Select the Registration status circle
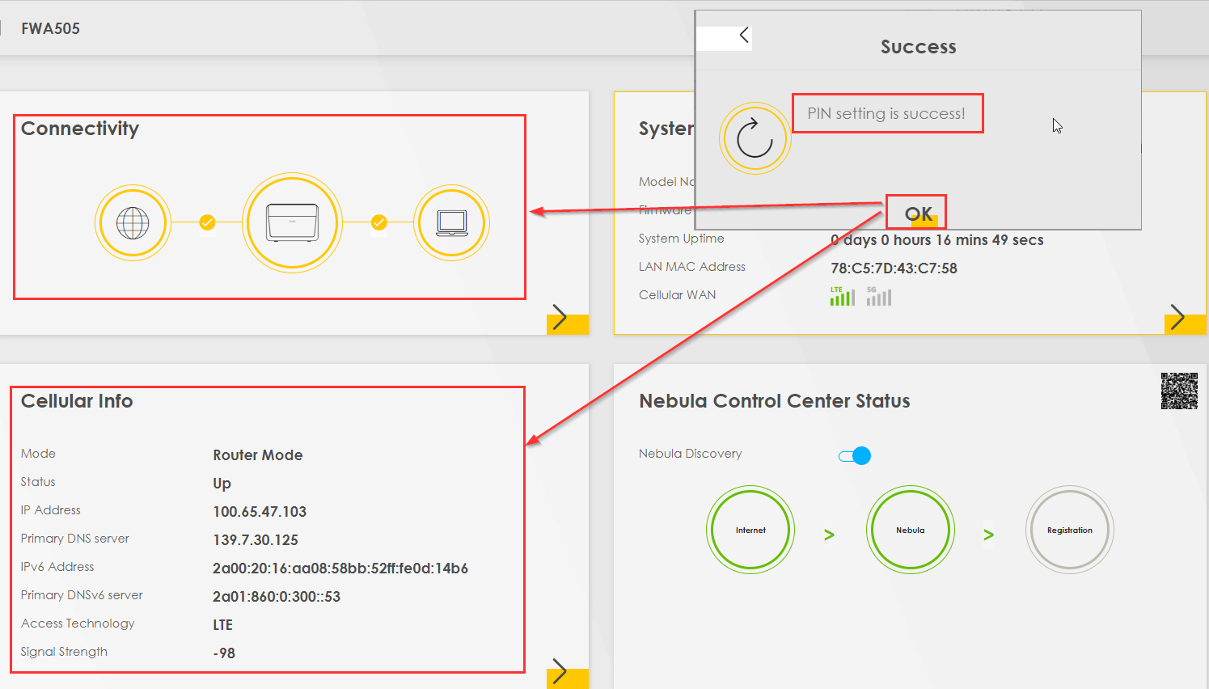 tap(1069, 530)
